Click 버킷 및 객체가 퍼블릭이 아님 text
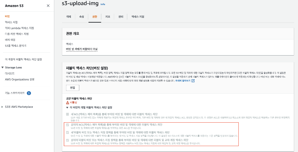Viewport: 298px width, 152px height. (x=82, y=49)
